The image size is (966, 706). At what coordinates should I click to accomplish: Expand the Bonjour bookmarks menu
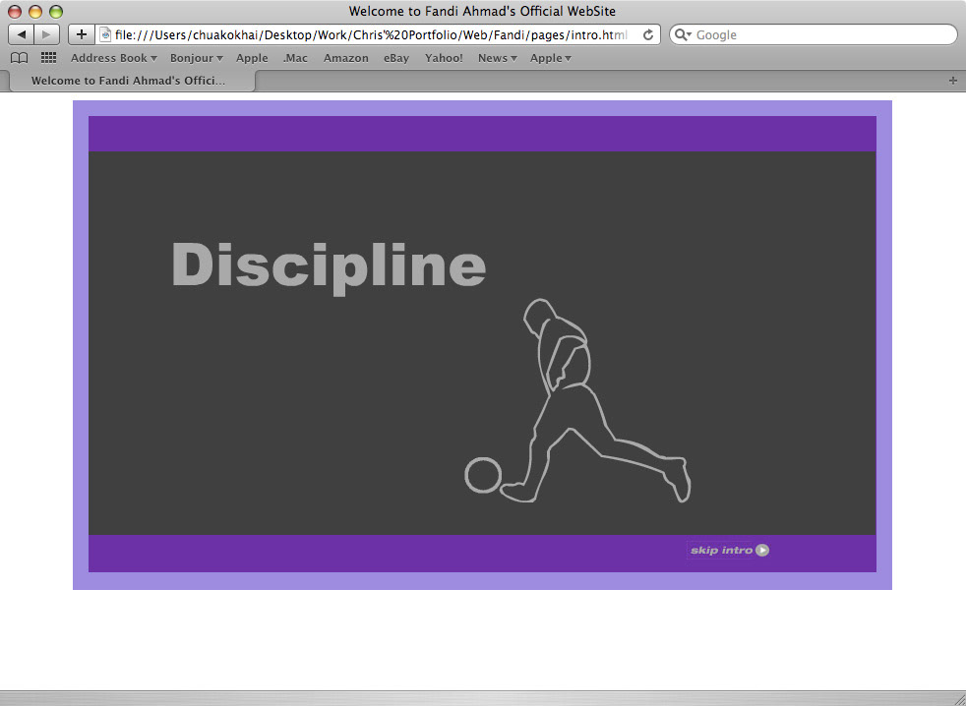(197, 58)
